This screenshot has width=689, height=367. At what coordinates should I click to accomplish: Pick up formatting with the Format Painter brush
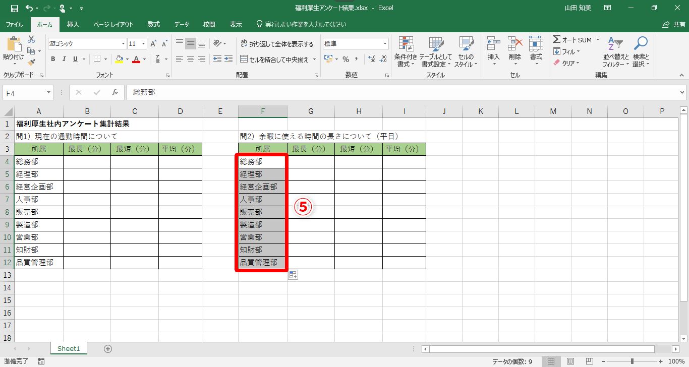point(31,62)
